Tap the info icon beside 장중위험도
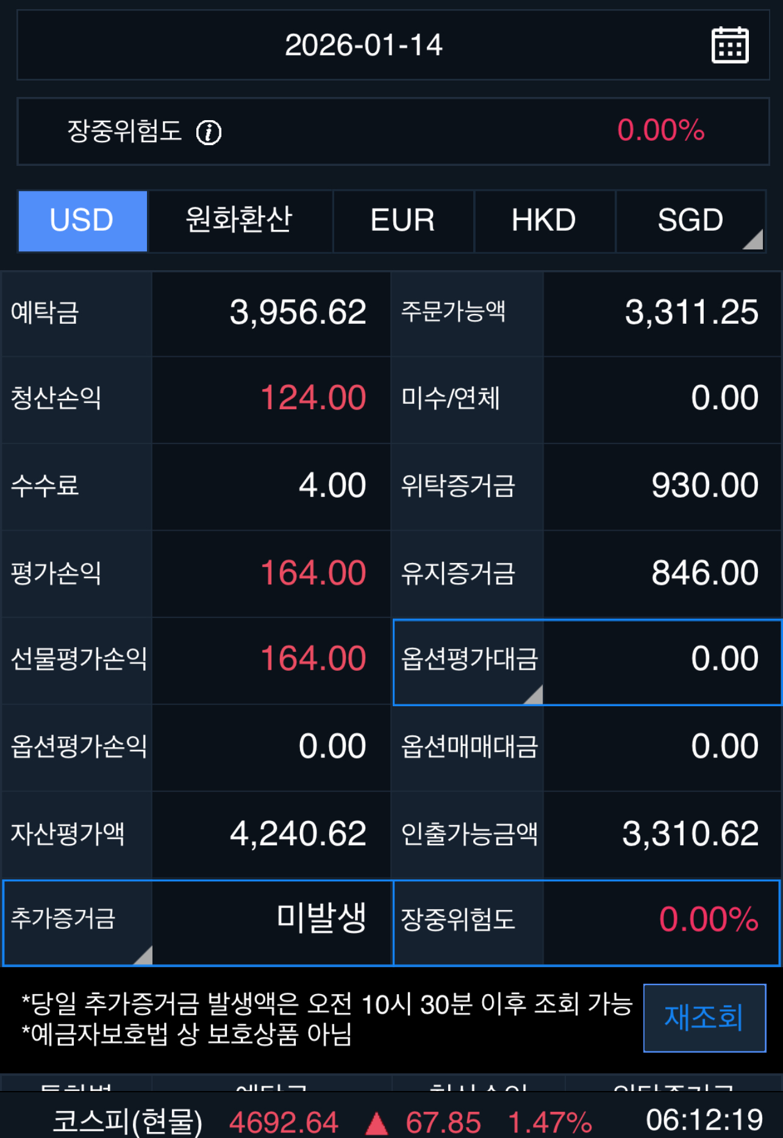 tap(209, 132)
